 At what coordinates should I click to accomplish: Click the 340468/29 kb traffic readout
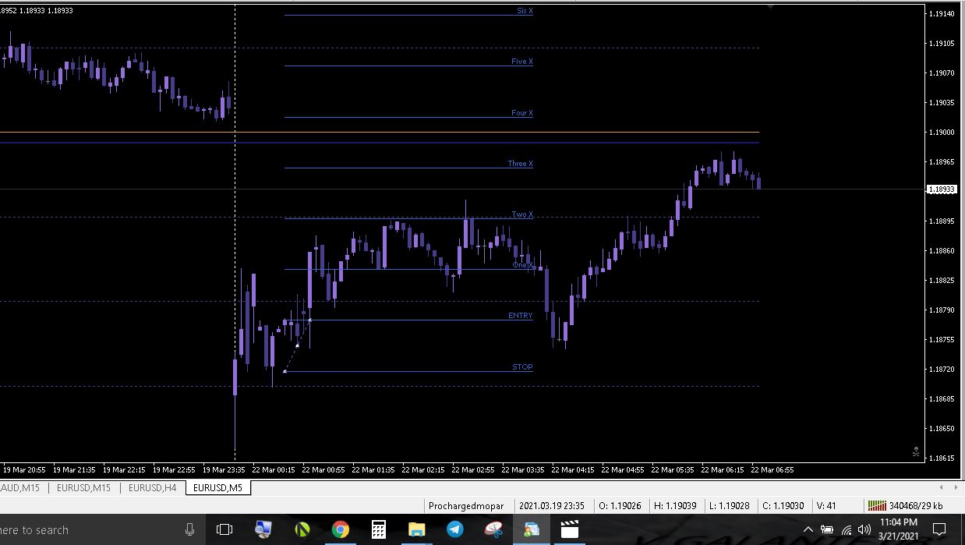pos(916,506)
